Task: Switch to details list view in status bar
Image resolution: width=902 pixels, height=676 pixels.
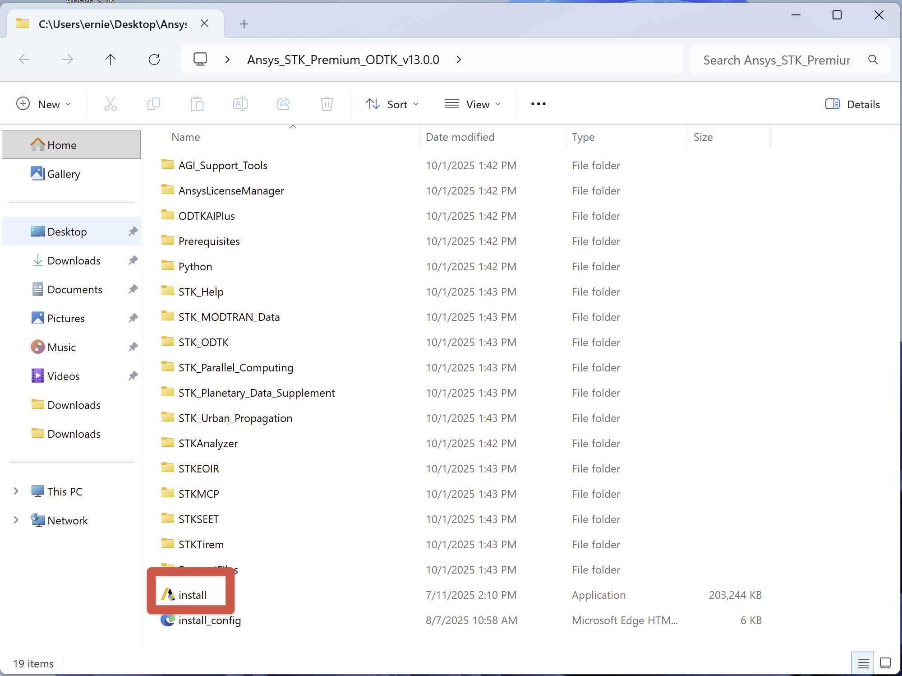Action: [863, 663]
